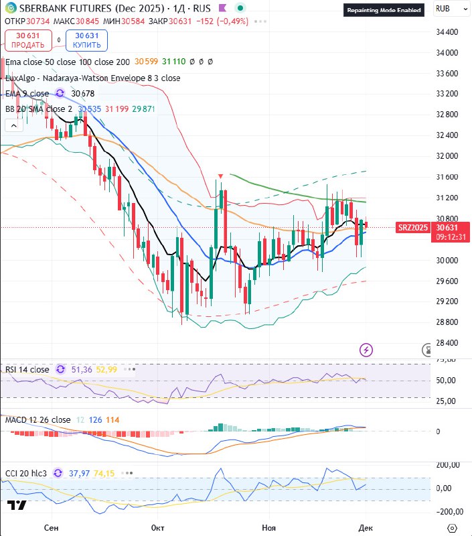The image size is (472, 536).
Task: Select the BB 20 SMA close 2 legend
Action: click(x=38, y=109)
